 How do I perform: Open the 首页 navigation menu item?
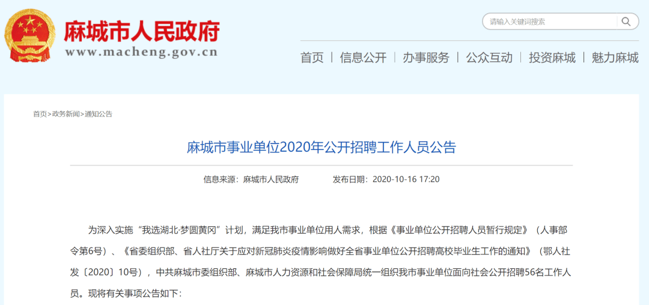tap(312, 58)
